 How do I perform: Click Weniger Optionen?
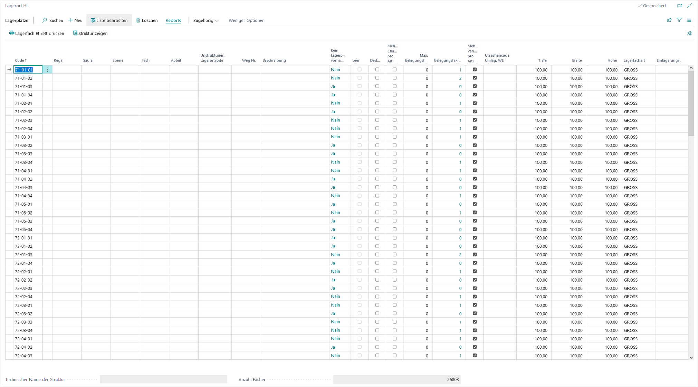pyautogui.click(x=247, y=20)
